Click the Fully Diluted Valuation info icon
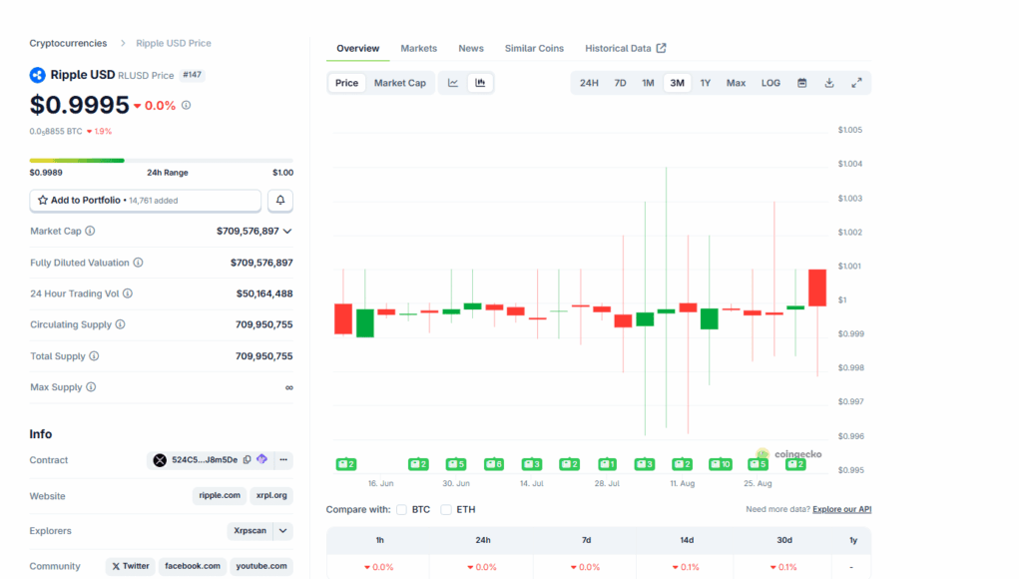Viewport: 1019px width, 579px height. 139,263
